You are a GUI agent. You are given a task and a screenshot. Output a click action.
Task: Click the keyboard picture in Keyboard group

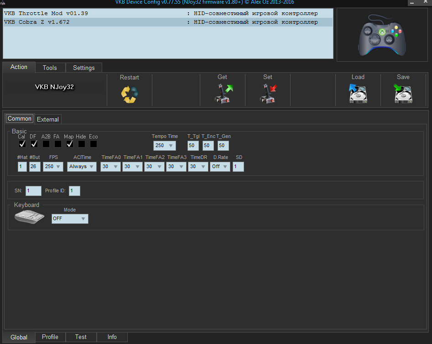click(x=30, y=217)
